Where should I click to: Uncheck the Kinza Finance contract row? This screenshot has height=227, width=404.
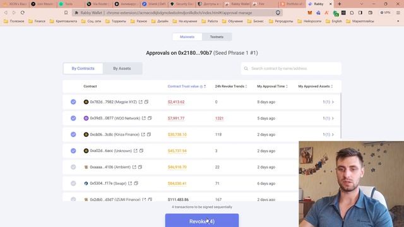[73, 134]
